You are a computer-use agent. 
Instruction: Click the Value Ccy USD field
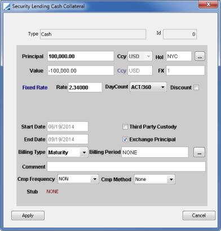click(140, 70)
